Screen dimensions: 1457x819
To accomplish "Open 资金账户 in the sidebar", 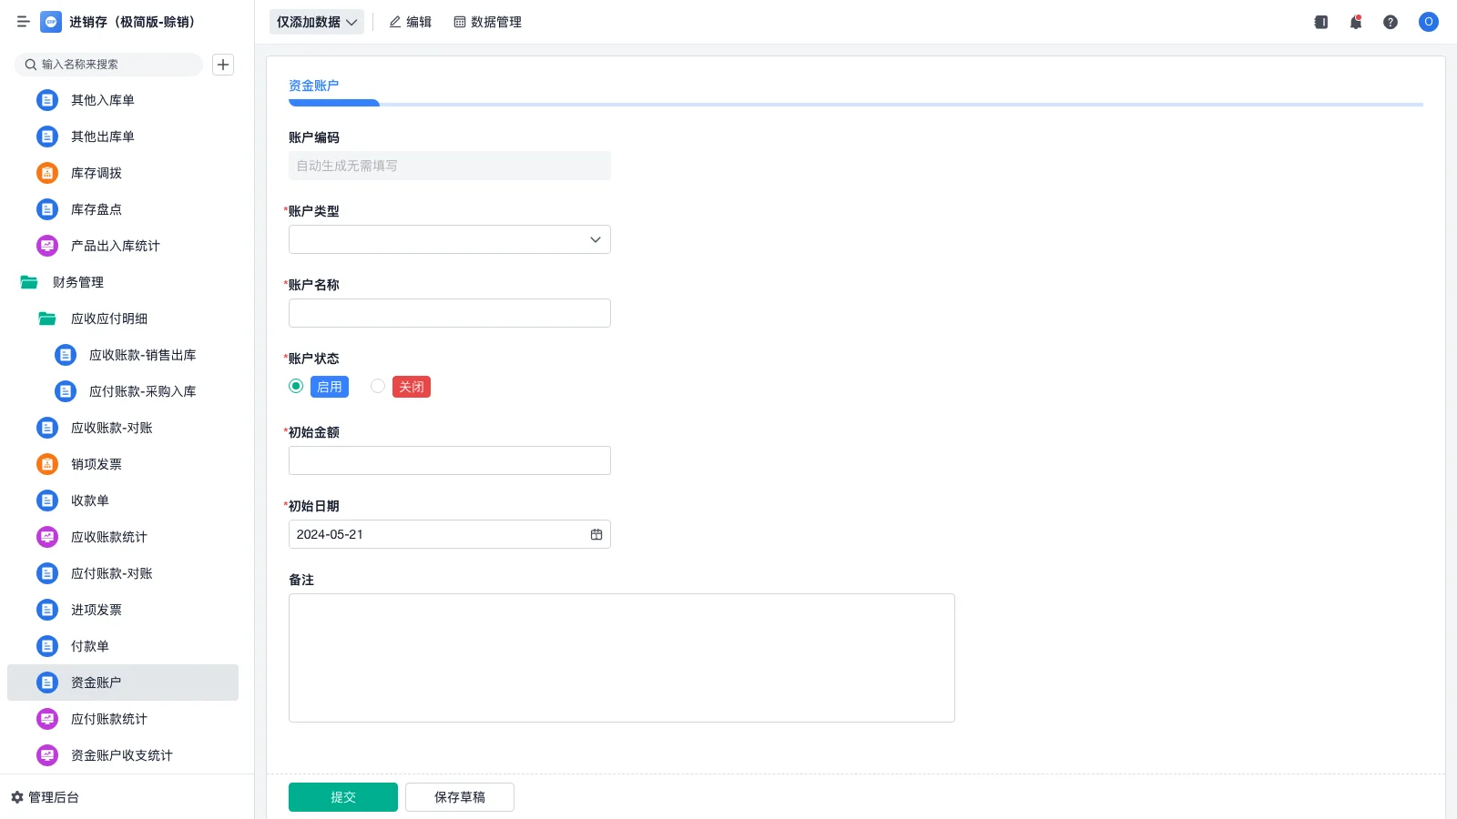I will [x=123, y=682].
